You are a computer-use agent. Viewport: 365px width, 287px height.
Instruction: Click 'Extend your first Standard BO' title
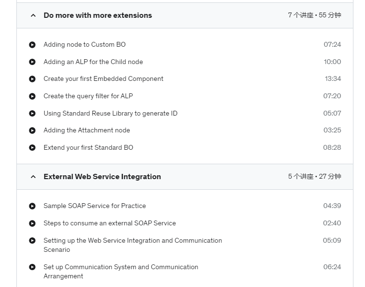pyautogui.click(x=88, y=147)
